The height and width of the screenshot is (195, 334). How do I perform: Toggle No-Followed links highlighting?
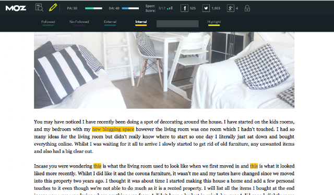point(79,22)
